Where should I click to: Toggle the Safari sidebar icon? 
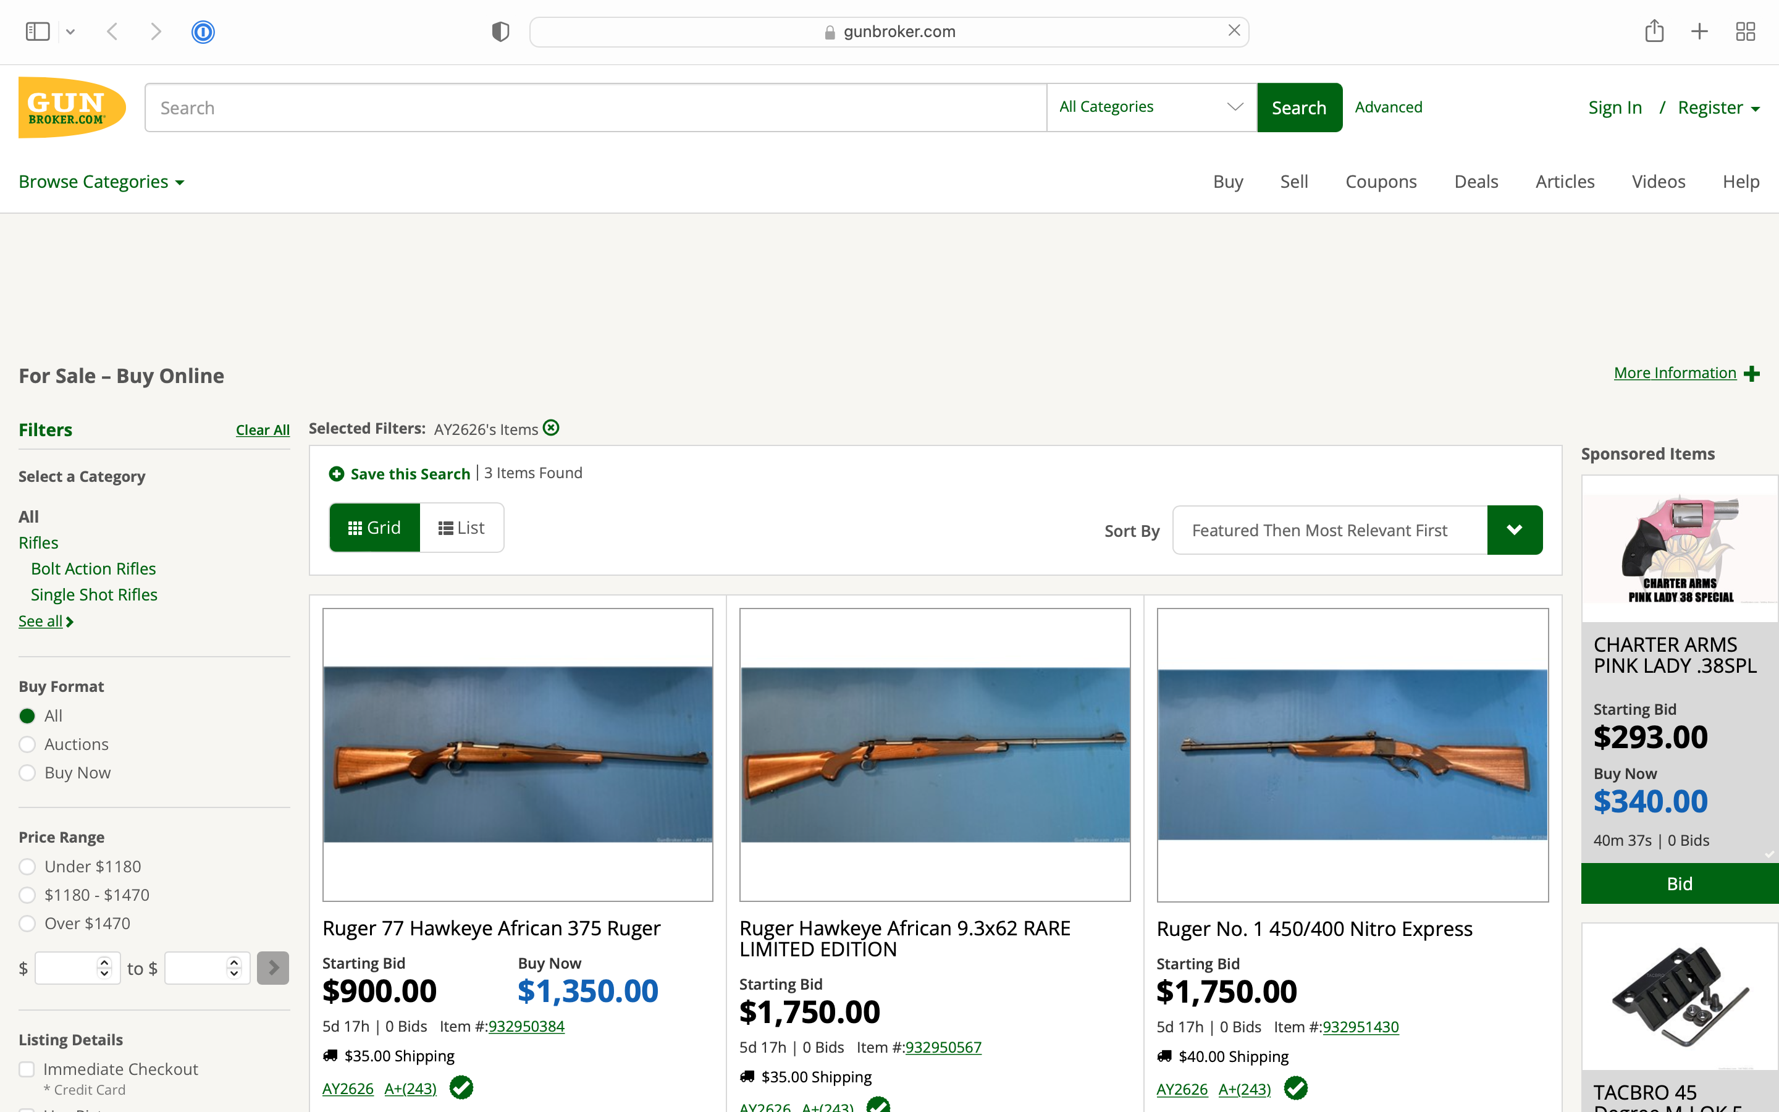38,32
